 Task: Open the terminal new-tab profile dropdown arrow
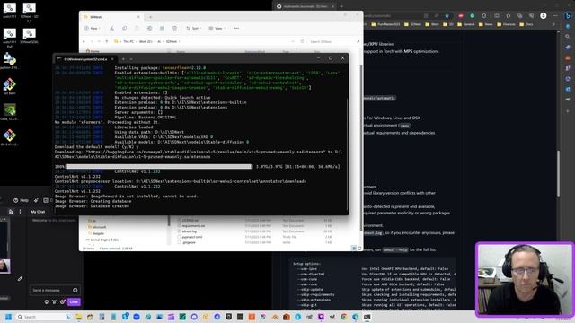(x=131, y=59)
